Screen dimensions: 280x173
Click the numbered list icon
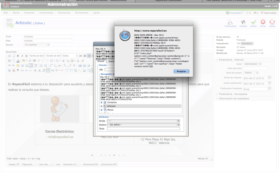(x=51, y=61)
